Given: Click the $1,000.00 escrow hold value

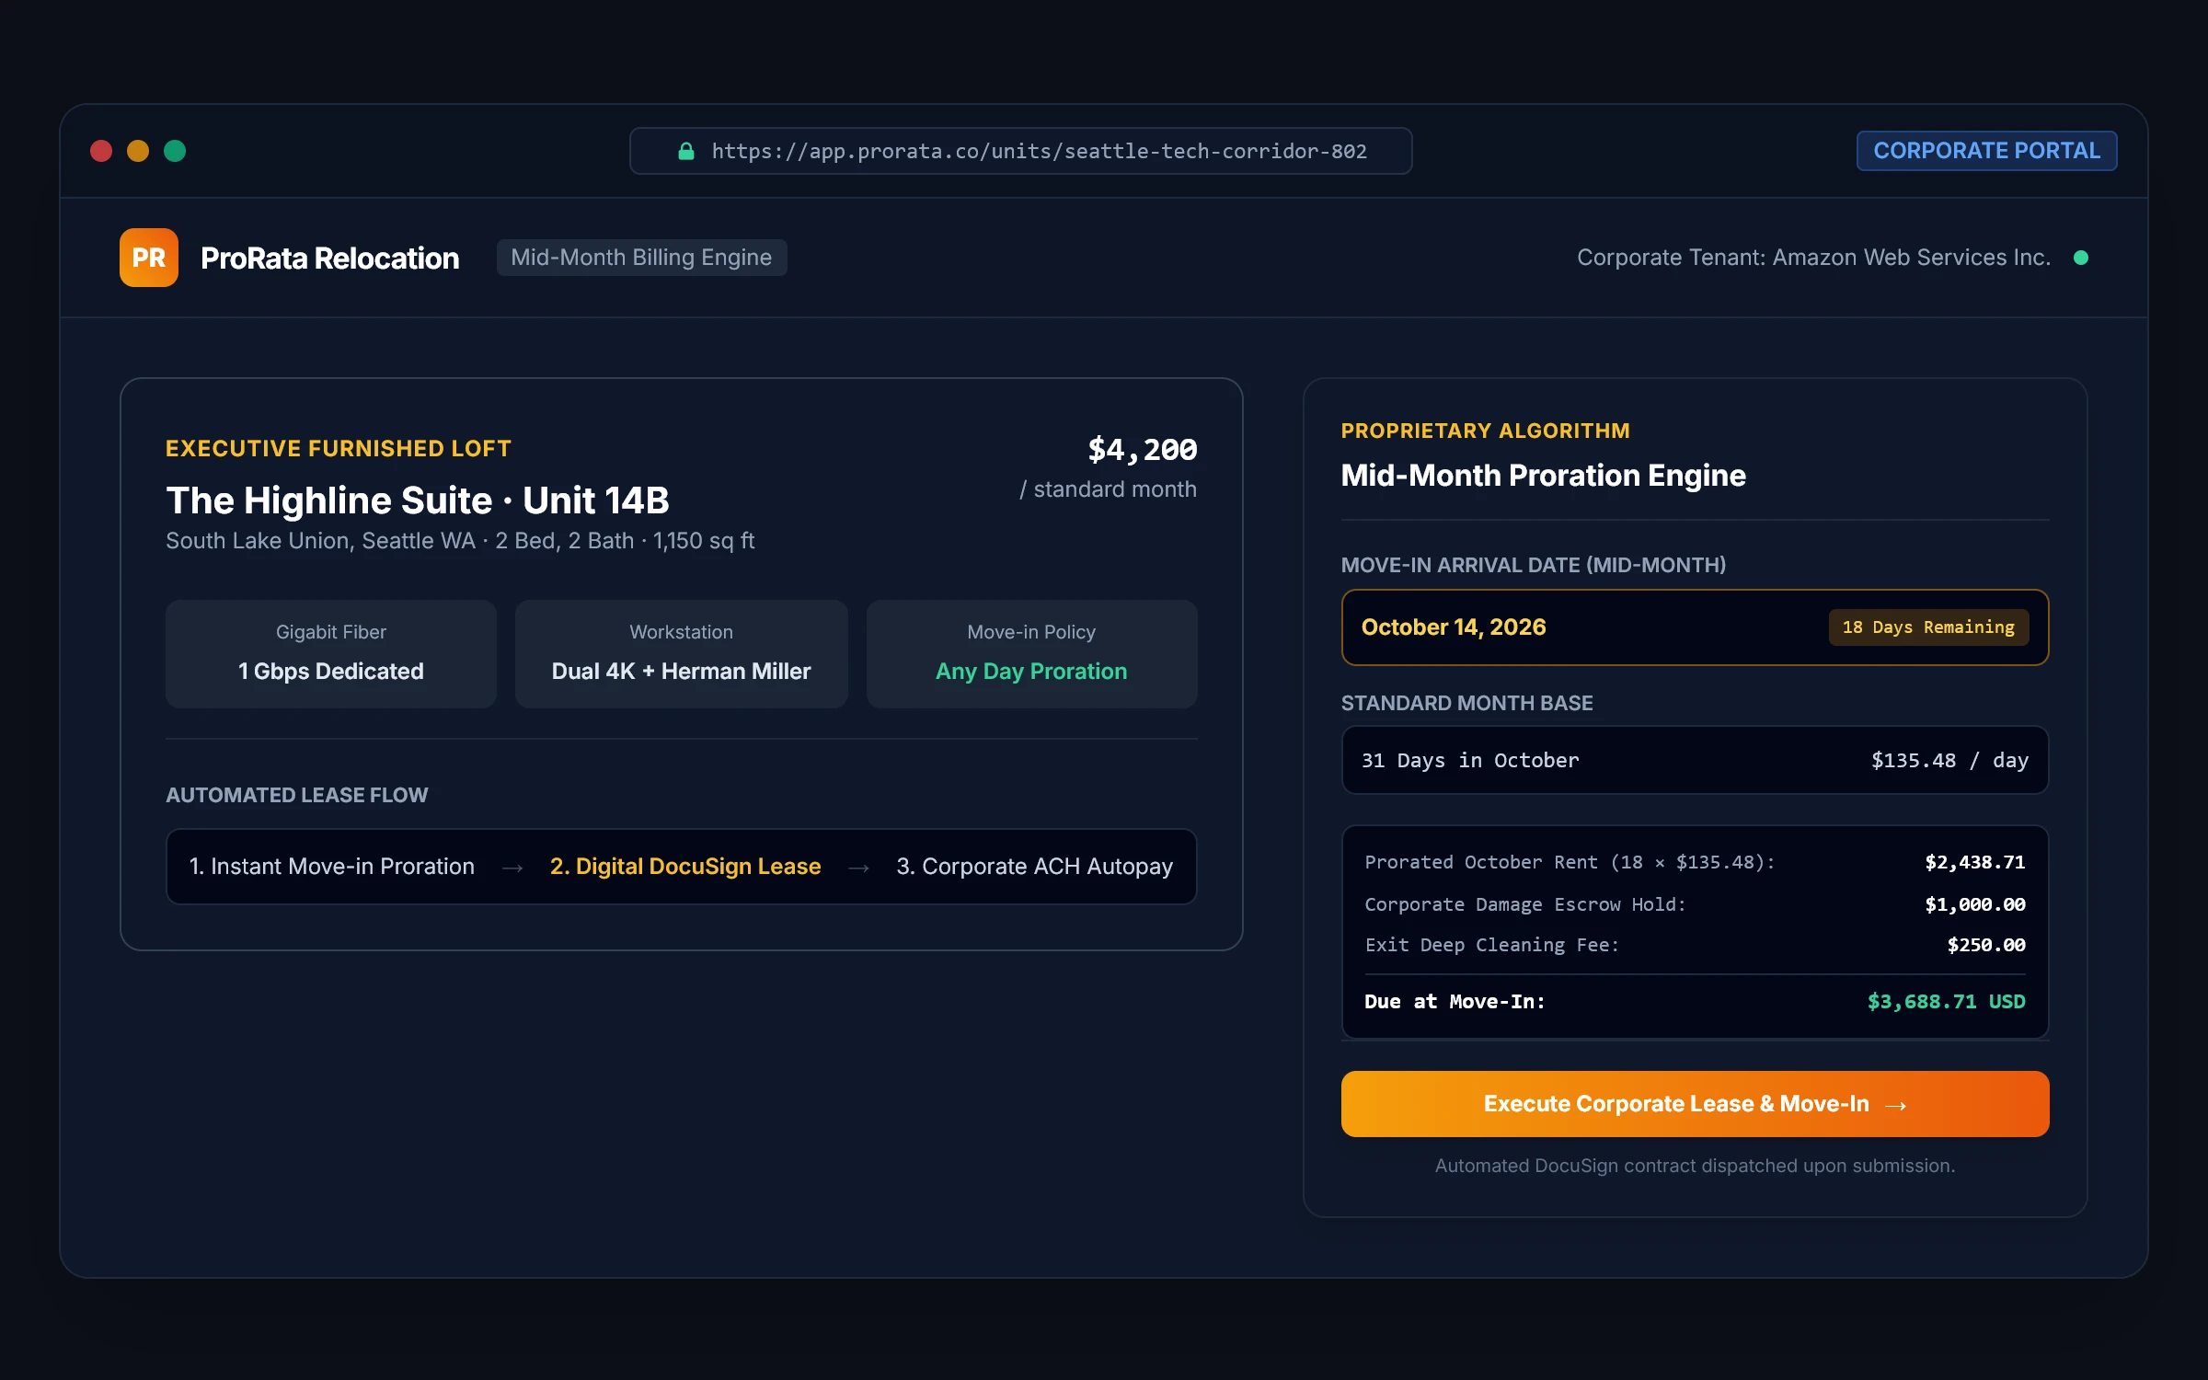Looking at the screenshot, I should [1974, 905].
